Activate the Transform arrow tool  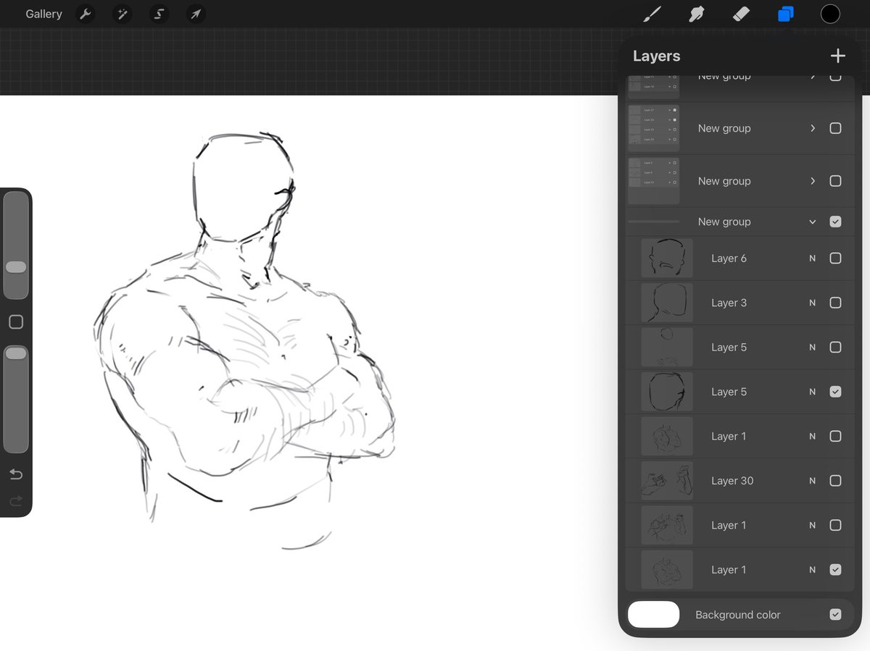(196, 14)
